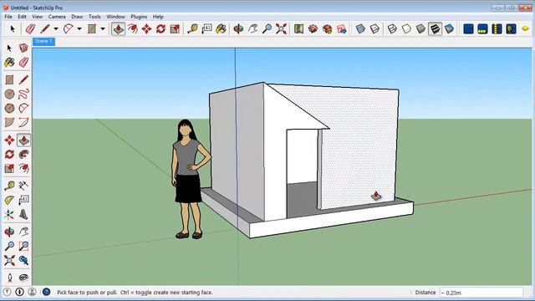Choose the Zoom magnifier in top toolbar
The width and height of the screenshot is (535, 301).
click(267, 29)
